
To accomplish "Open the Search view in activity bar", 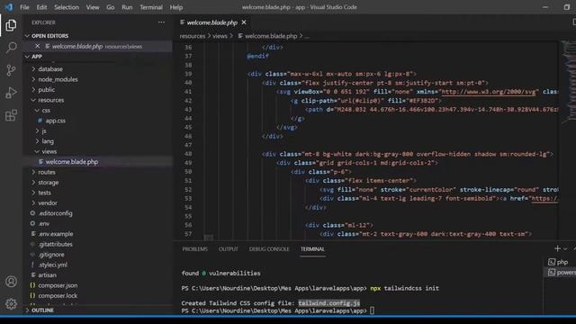I will point(12,48).
